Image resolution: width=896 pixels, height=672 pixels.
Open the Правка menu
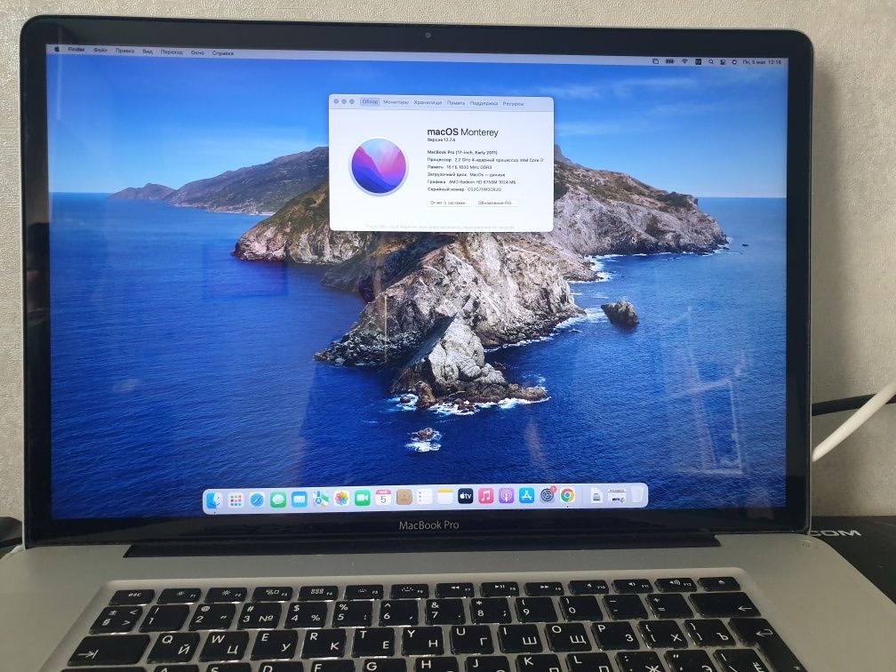(x=124, y=51)
